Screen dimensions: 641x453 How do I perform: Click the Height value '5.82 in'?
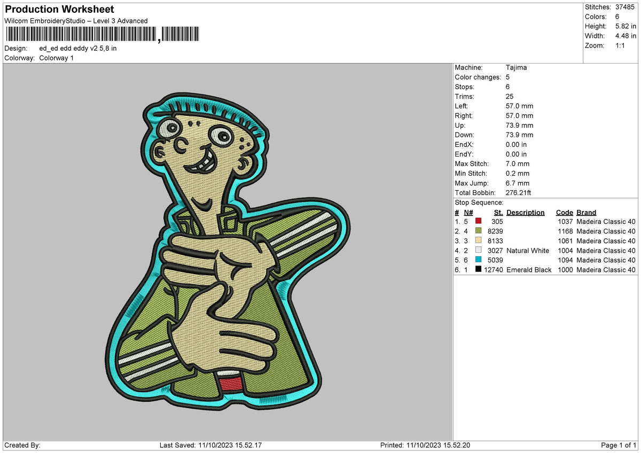click(x=626, y=26)
